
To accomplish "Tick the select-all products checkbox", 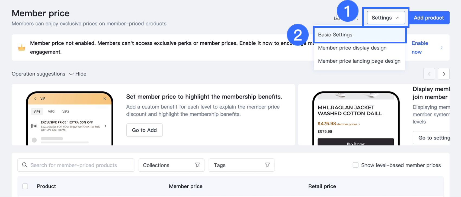I will (25, 186).
